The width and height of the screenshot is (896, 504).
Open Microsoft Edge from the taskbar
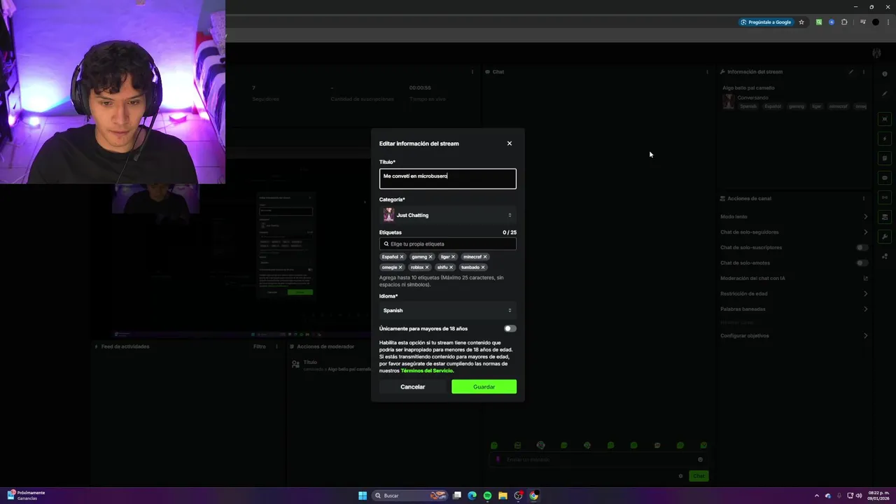[472, 496]
